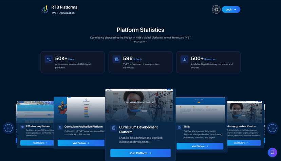
Task: Click the Login button
Action: coord(231,9)
